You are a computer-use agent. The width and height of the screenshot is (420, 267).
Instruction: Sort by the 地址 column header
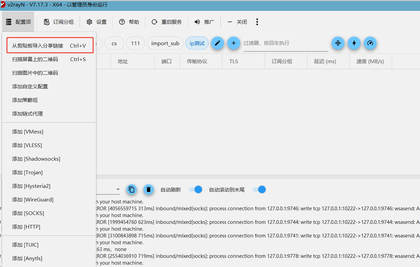coord(132,61)
